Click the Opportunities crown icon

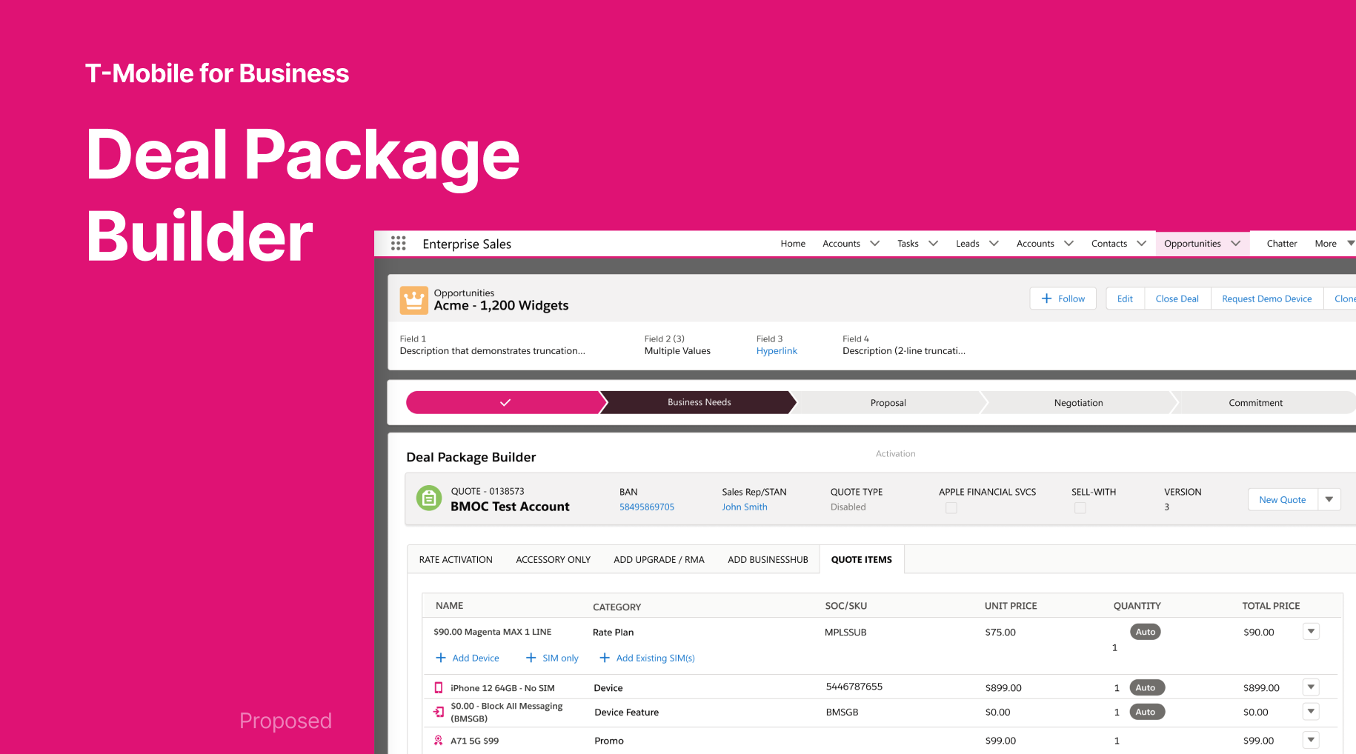coord(414,300)
